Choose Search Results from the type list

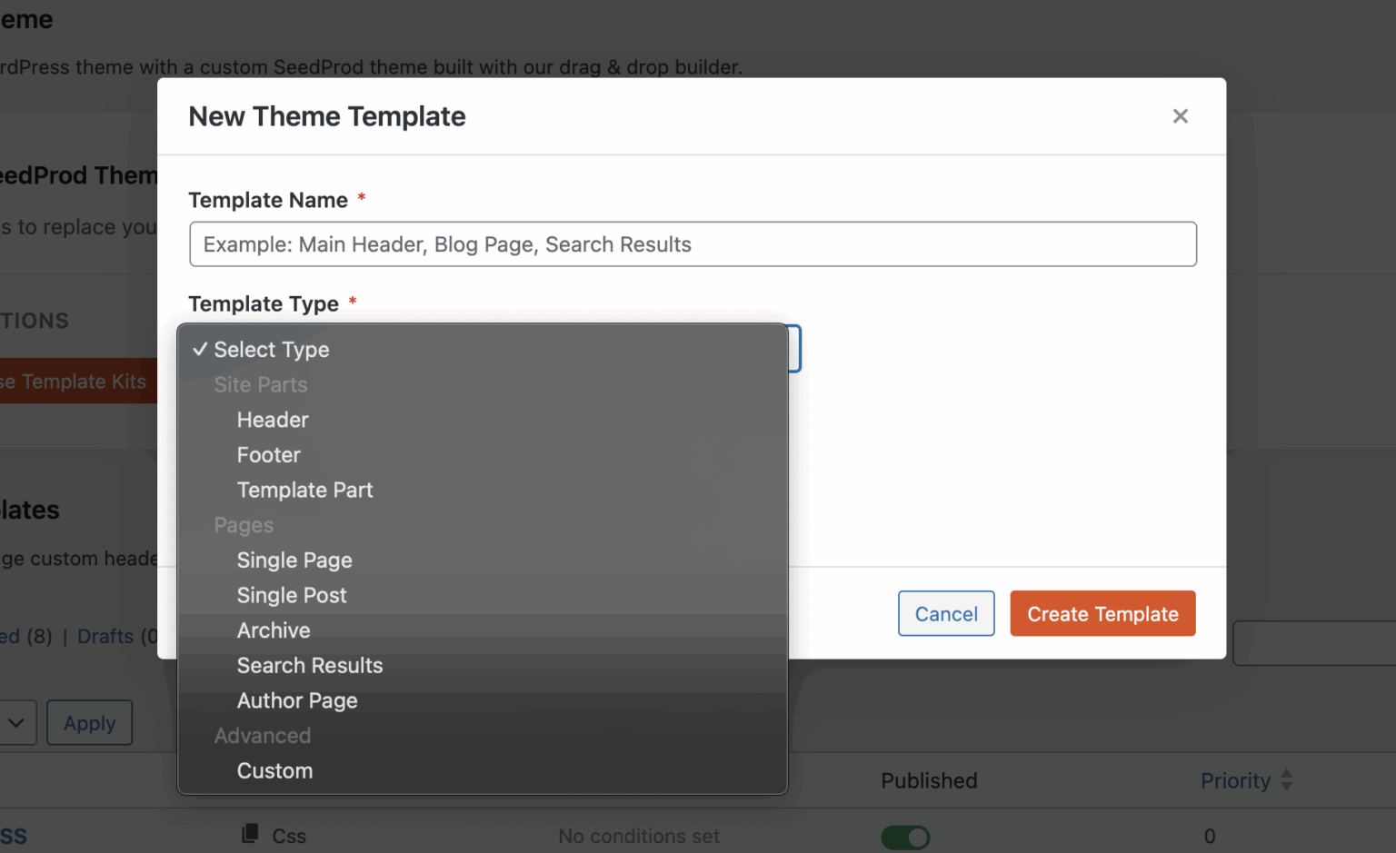[309, 665]
